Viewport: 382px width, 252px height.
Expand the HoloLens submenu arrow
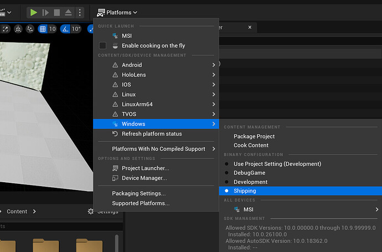coord(214,75)
